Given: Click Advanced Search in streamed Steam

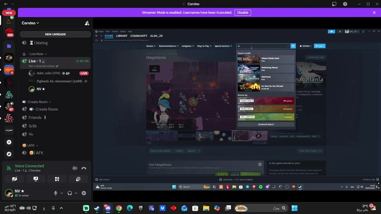Looking at the screenshot, I should point(266,124).
